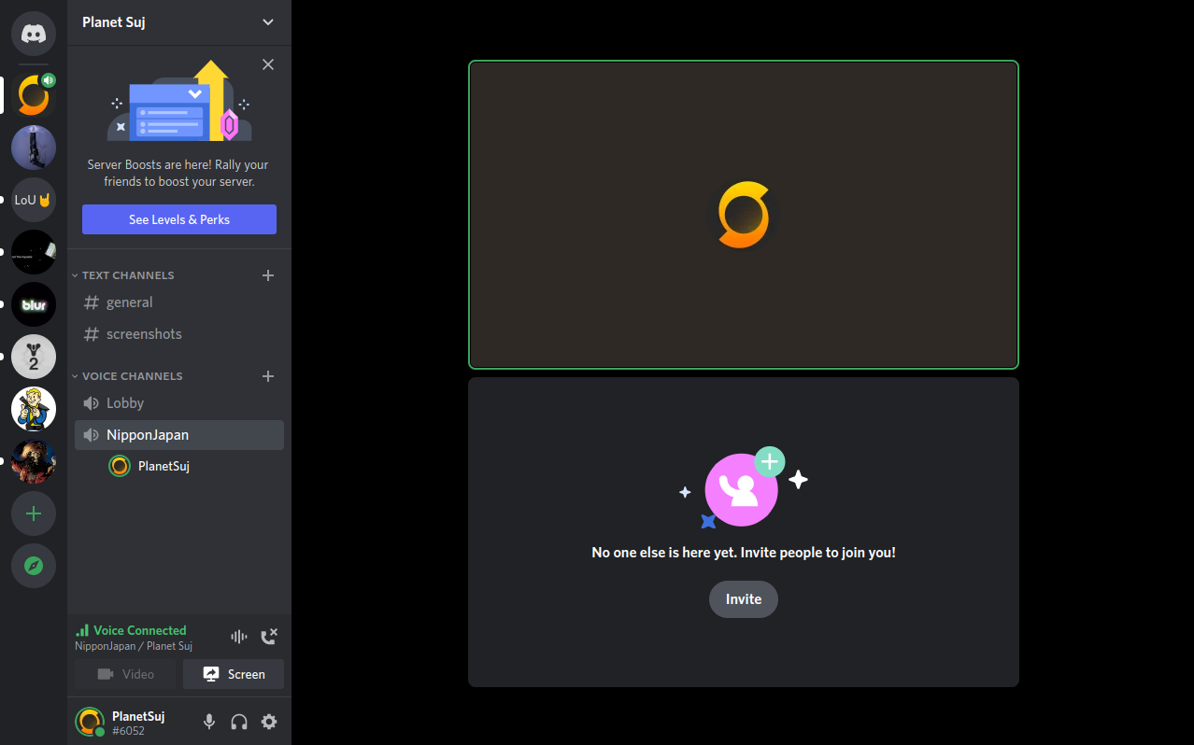Open the hanging figure server icon
Viewport: 1194px width, 745px height.
[x=34, y=148]
